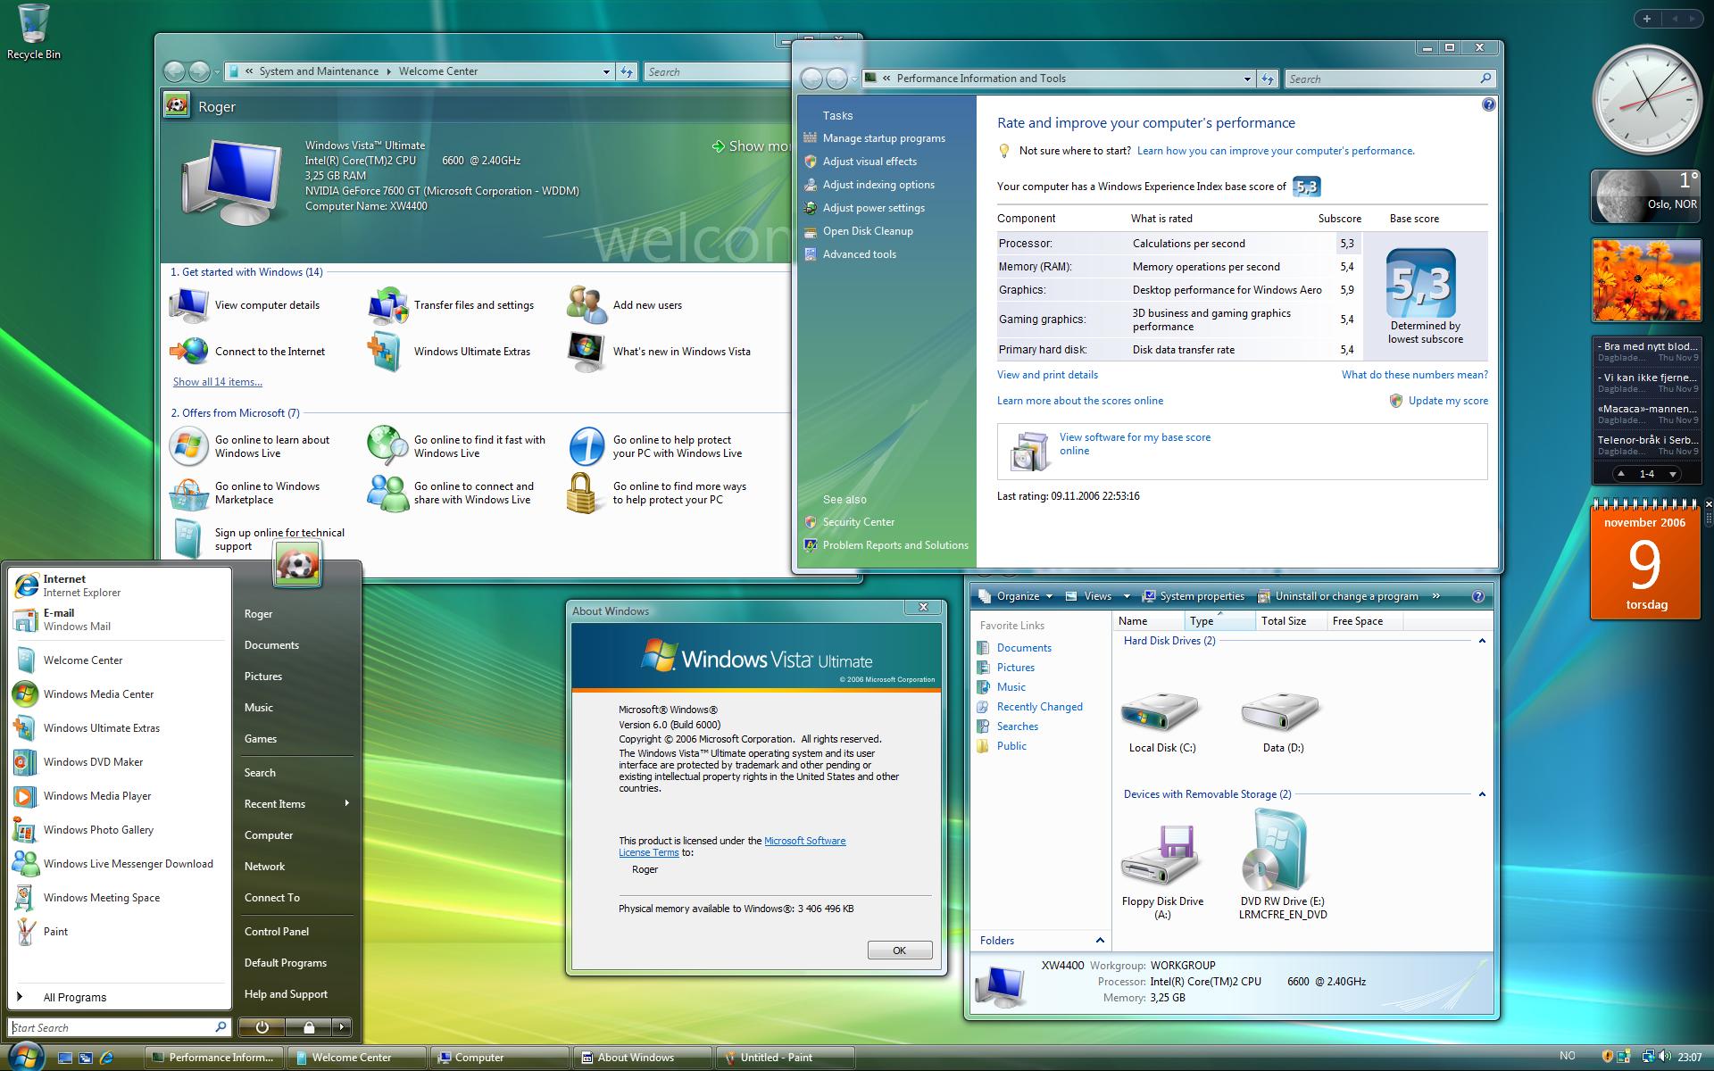
Task: Click Adjust visual effects task
Action: (869, 162)
